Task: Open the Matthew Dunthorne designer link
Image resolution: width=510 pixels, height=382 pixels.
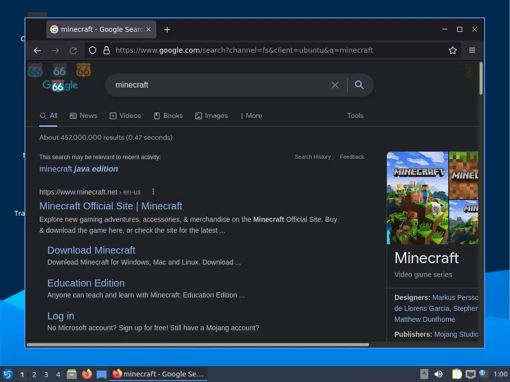Action: 424,319
